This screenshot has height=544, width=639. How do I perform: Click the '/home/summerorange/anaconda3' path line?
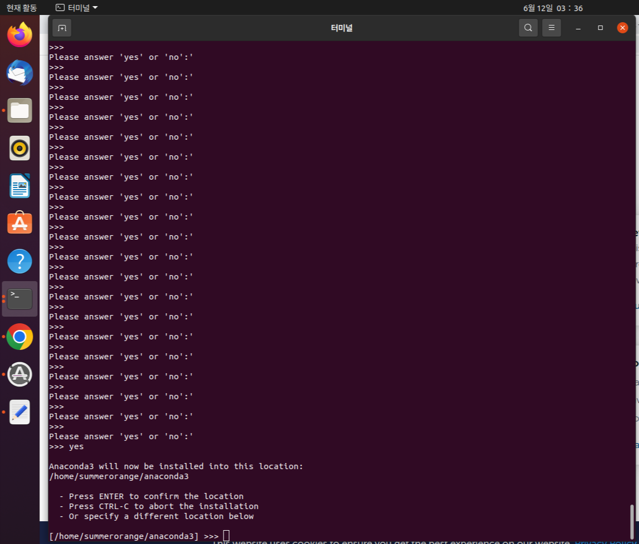point(119,476)
